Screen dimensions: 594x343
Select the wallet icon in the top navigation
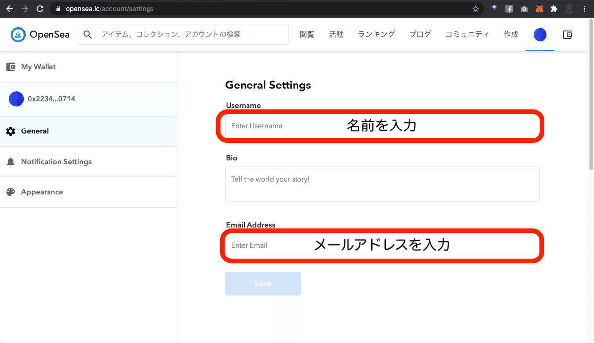(567, 34)
